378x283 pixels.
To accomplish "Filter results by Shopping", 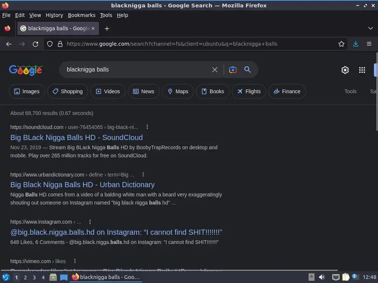I will pos(68,91).
